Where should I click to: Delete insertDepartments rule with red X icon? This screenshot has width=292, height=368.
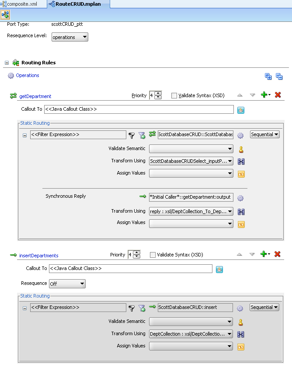pos(277,254)
